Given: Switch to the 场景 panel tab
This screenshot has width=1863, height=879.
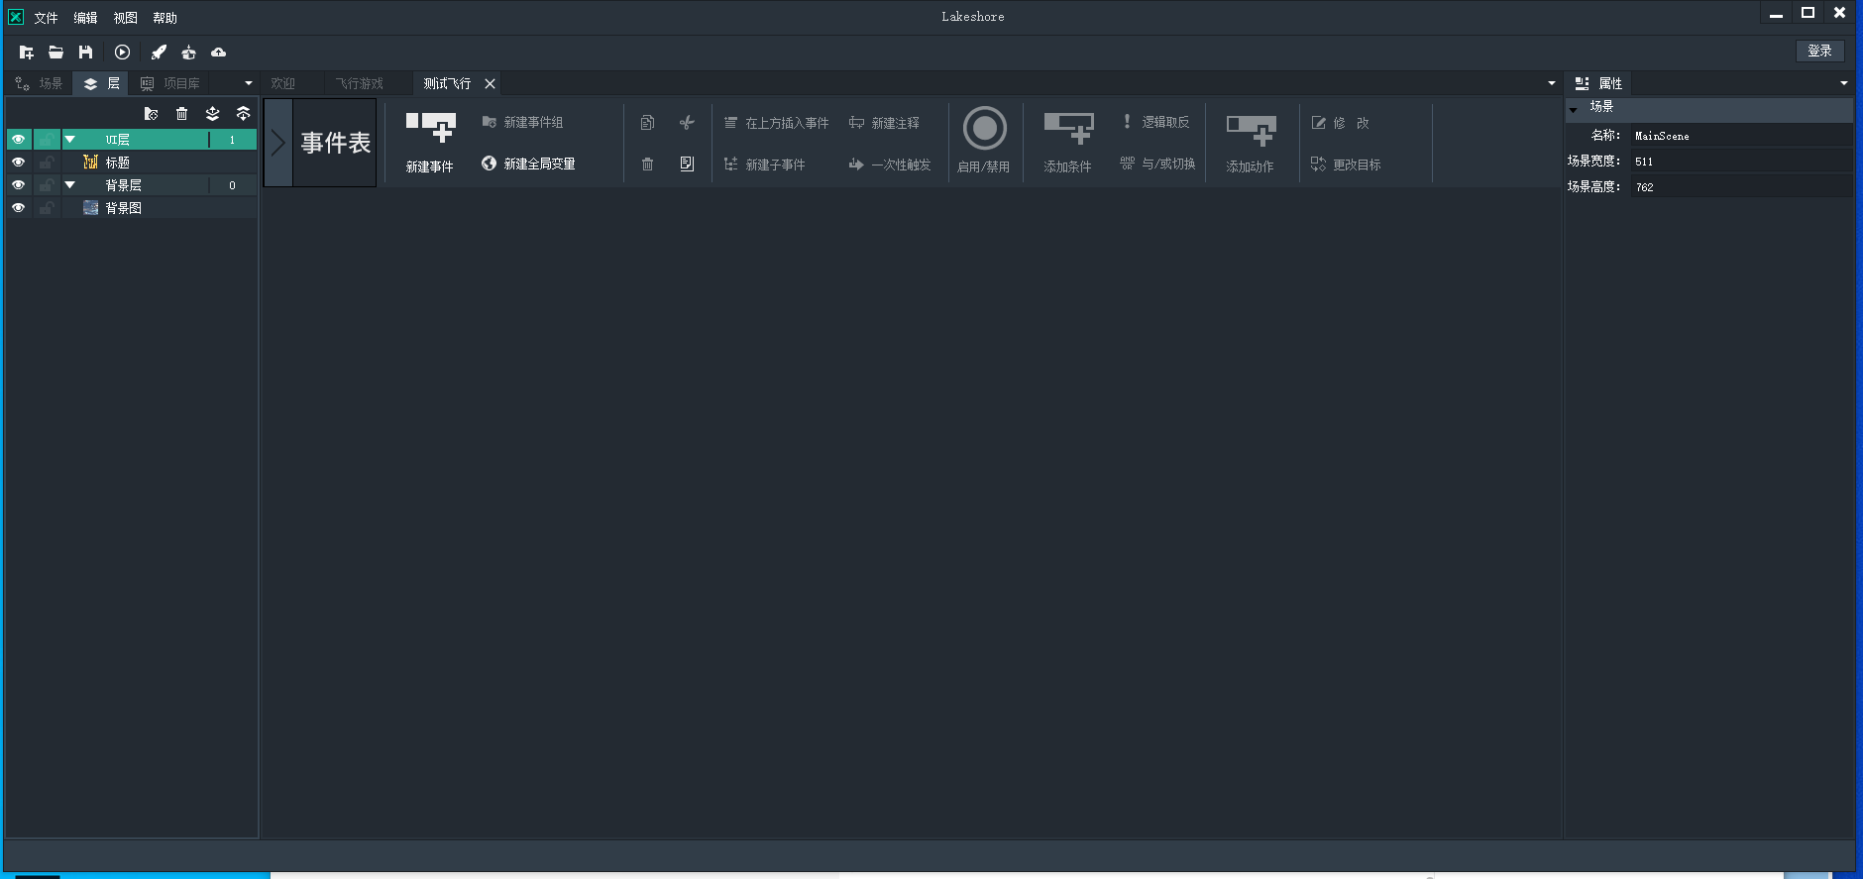Looking at the screenshot, I should 40,83.
